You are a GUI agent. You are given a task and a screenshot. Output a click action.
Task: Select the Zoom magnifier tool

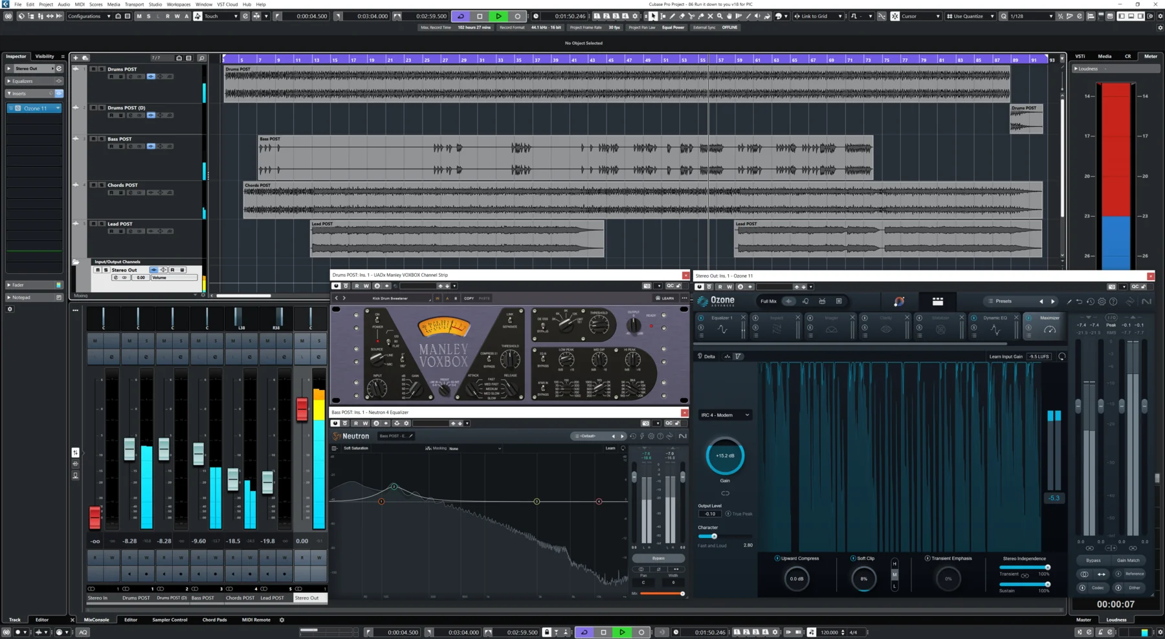(720, 16)
